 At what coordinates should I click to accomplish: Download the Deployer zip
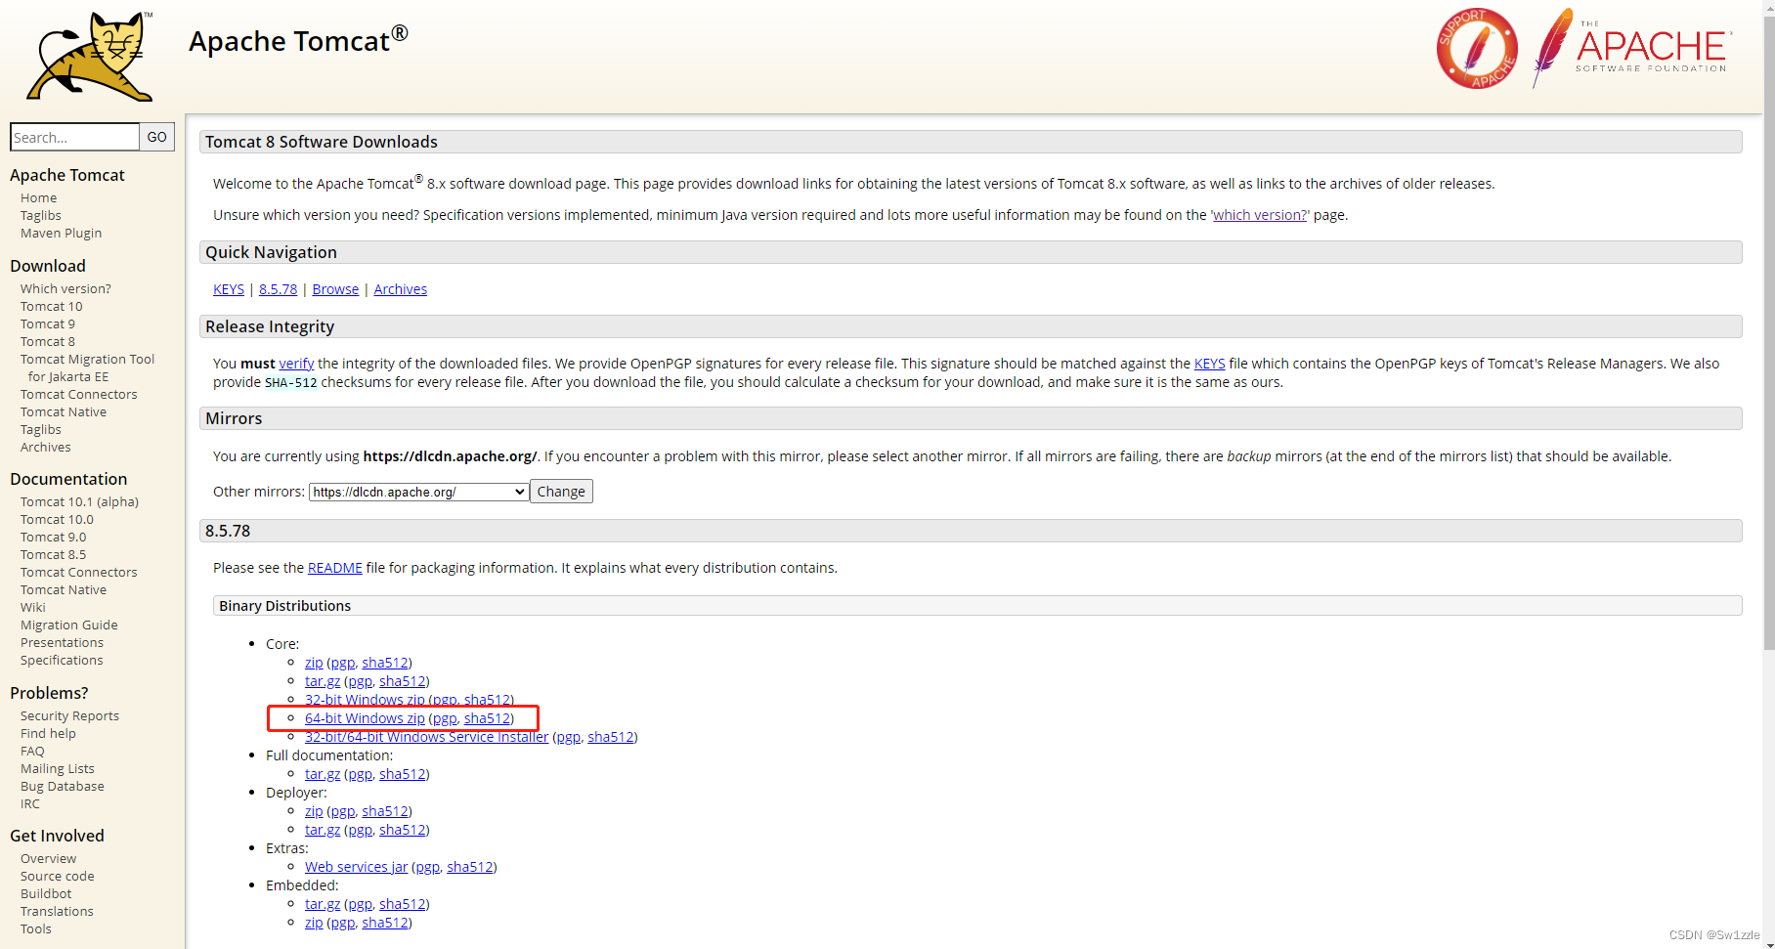click(314, 811)
